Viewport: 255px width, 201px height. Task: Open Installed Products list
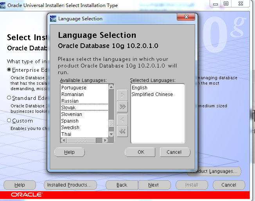(70, 185)
